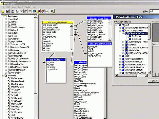This screenshot has width=159, height=119.
Task: Click the blue ball beside MACHINERY
Action: click(x=127, y=50)
